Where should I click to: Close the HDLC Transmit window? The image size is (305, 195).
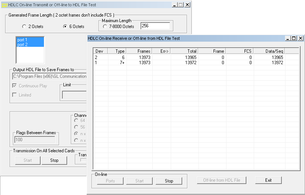coord(187,5)
